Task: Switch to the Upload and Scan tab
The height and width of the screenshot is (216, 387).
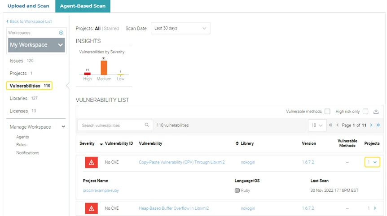Action: click(28, 6)
